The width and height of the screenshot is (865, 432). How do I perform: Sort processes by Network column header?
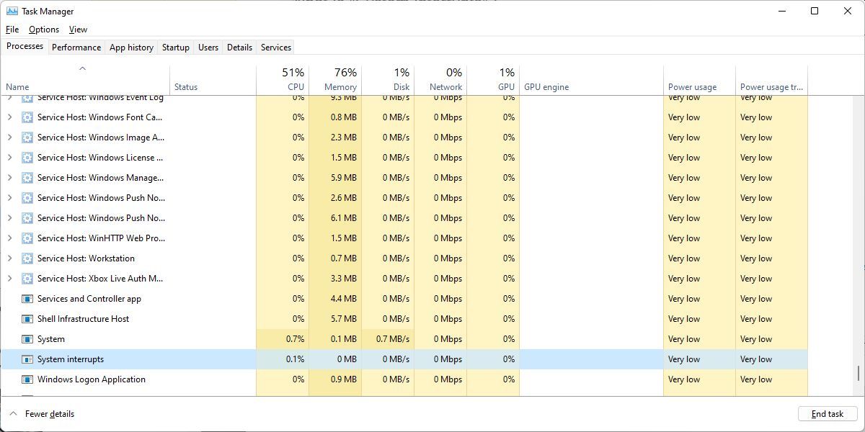point(440,80)
